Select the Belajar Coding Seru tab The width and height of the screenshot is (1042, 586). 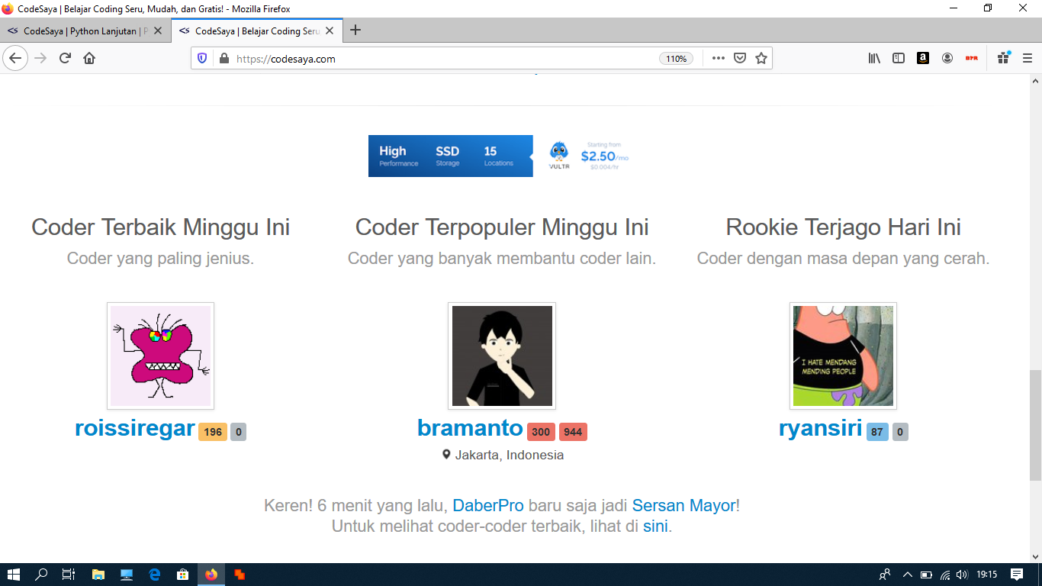click(258, 31)
